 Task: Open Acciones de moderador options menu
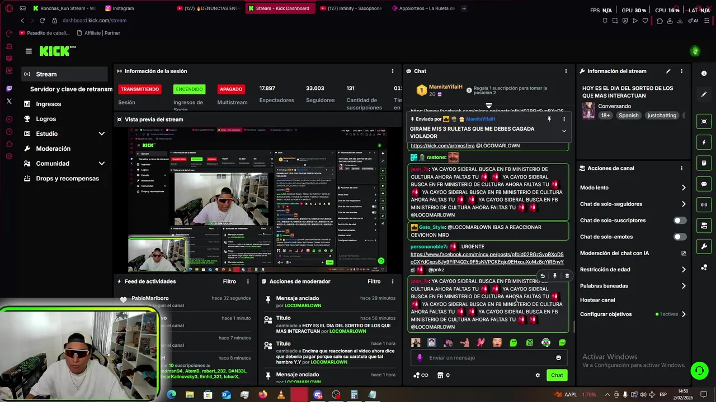pos(393,281)
